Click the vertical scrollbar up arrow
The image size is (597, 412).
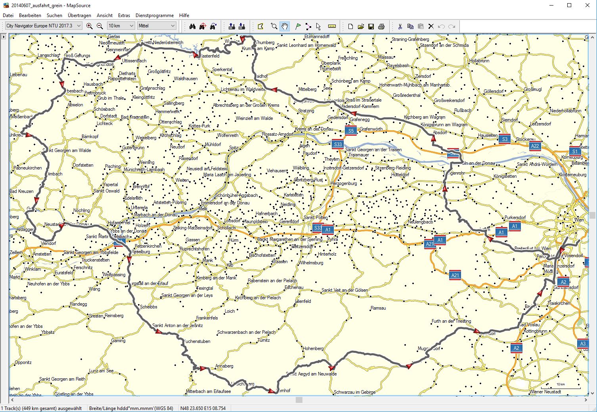(x=592, y=37)
